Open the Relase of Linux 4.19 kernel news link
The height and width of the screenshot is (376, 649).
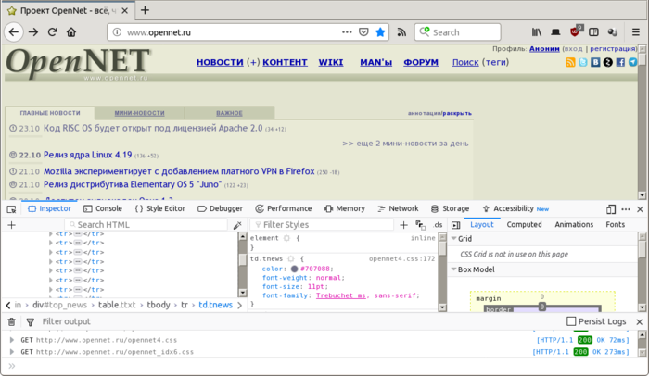pos(90,155)
